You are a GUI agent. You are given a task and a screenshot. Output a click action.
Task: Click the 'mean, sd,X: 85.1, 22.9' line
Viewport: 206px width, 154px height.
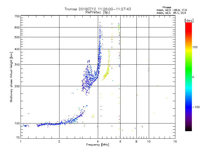pyautogui.click(x=171, y=13)
